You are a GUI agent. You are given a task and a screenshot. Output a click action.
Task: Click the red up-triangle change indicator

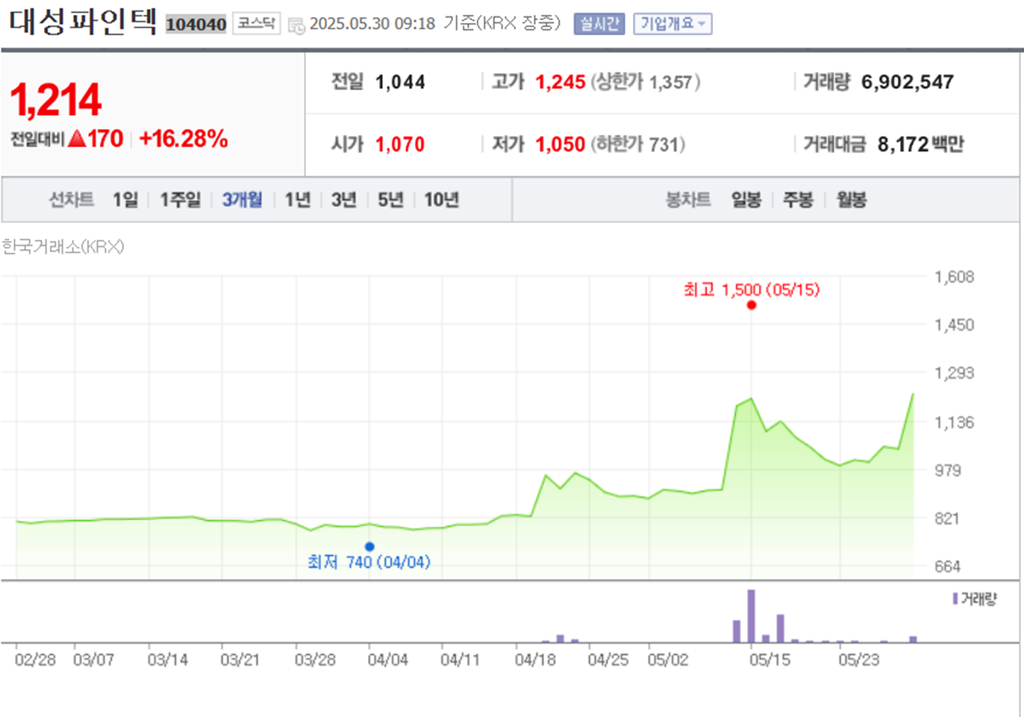[77, 138]
